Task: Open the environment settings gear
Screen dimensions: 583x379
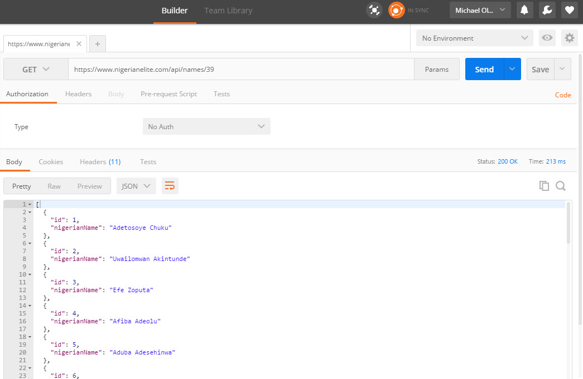Action: pos(569,37)
